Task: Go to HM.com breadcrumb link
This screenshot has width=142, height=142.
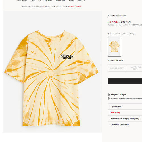Action: tap(24, 7)
